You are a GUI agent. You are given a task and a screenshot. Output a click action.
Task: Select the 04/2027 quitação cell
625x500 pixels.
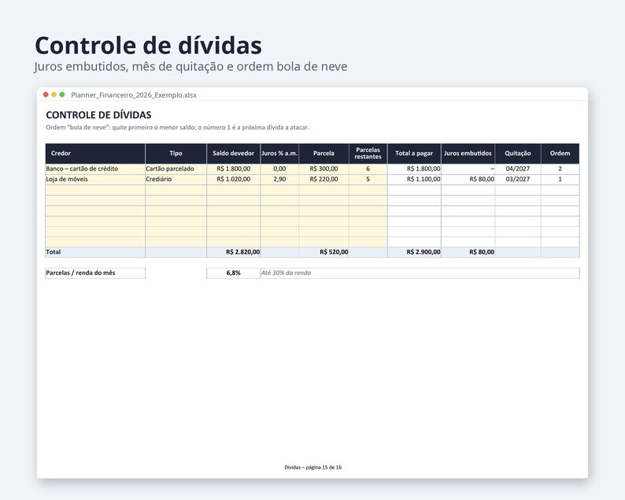pos(518,169)
